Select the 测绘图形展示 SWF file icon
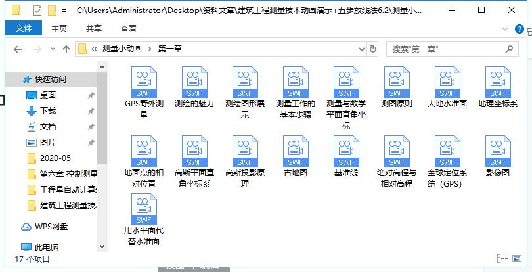532x272 pixels. (245, 82)
